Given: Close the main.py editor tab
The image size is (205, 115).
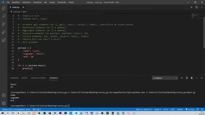Looking at the screenshot, I should click(x=23, y=7).
